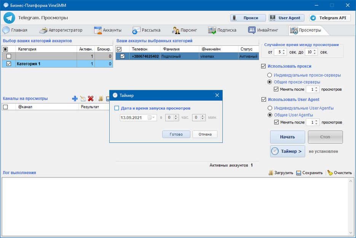This screenshot has height=238, width=356.
Task: Delete channel using the red cross icon
Action: pos(91,99)
